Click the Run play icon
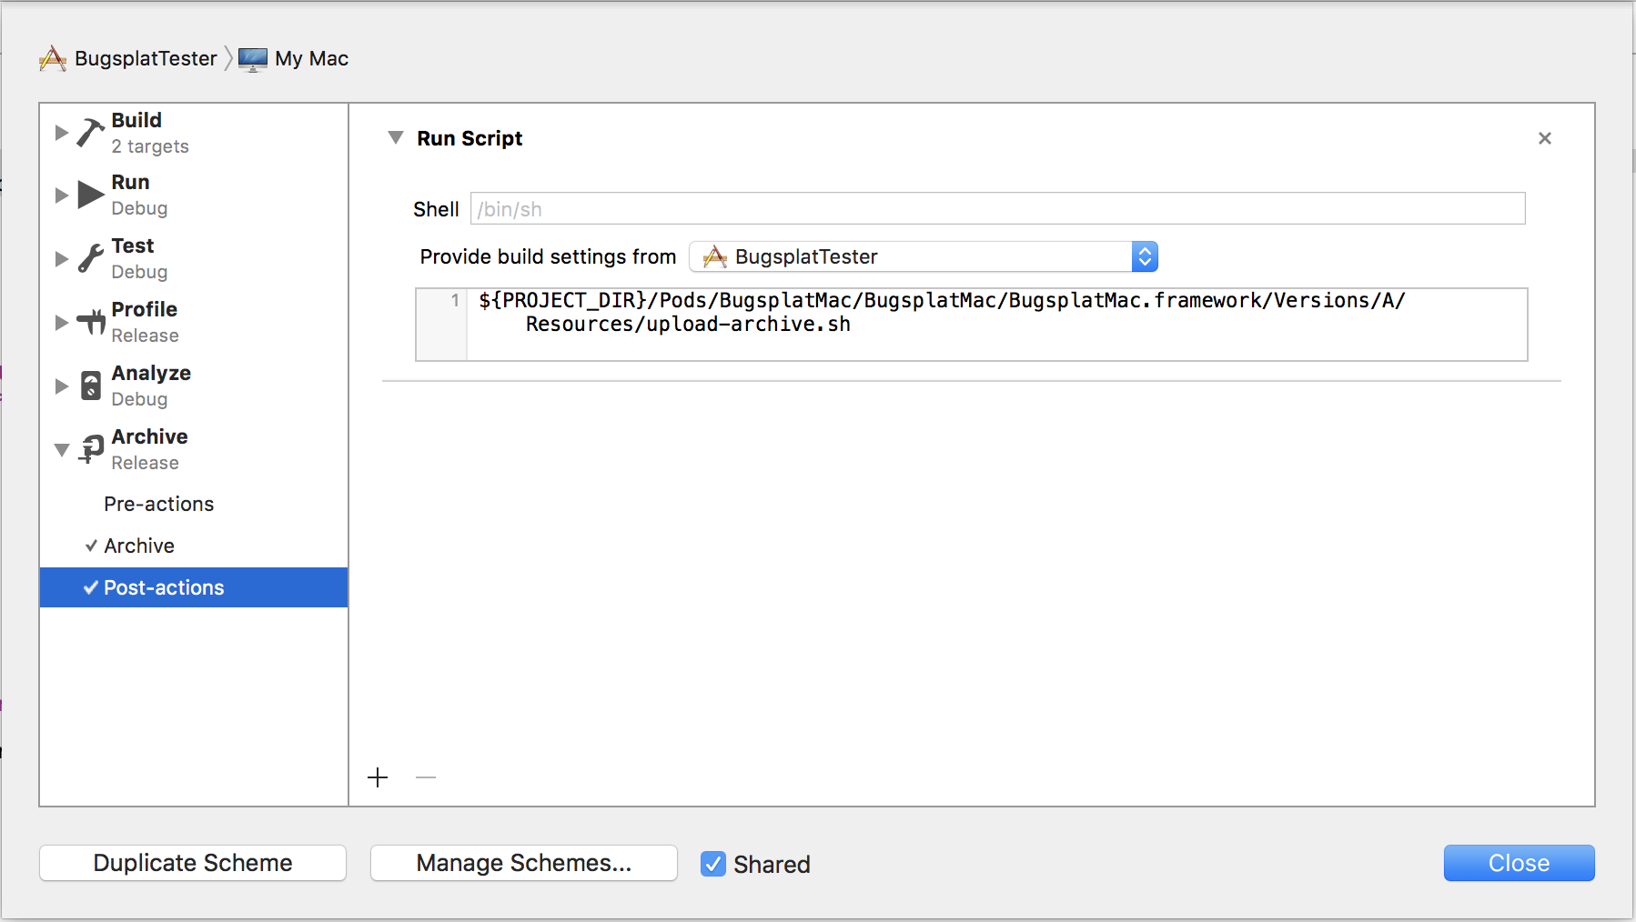Viewport: 1636px width, 922px height. 91,195
